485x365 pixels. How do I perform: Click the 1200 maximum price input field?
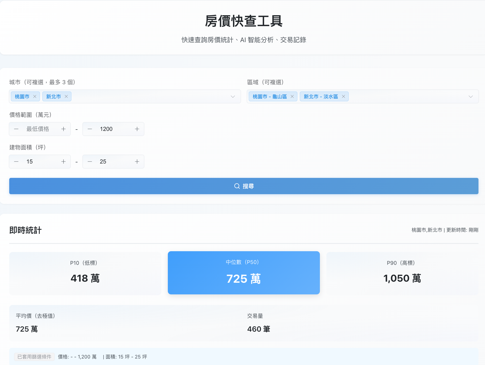(113, 129)
